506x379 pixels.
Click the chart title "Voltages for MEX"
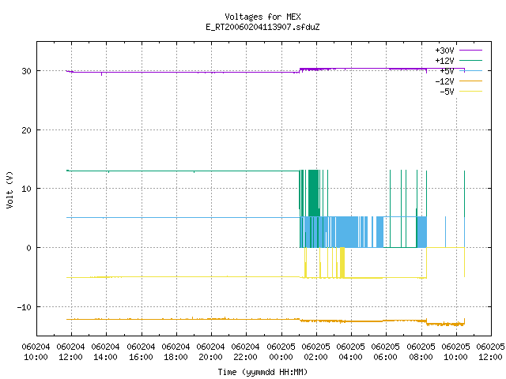(x=262, y=17)
